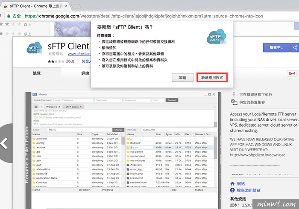Image resolution: width=299 pixels, height=209 pixels.
Task: Click index.php file row in preview
Action: (170, 174)
